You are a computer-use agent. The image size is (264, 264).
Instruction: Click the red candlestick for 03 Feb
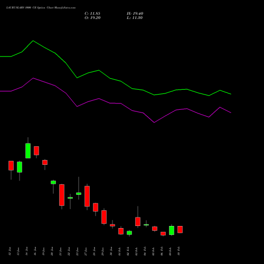(x=138, y=221)
